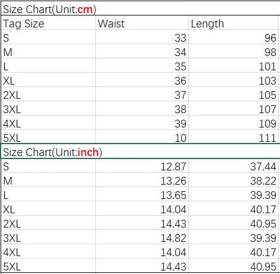This screenshot has width=280, height=274.
Task: Pick length value 101 for size L
Action: pos(234,66)
